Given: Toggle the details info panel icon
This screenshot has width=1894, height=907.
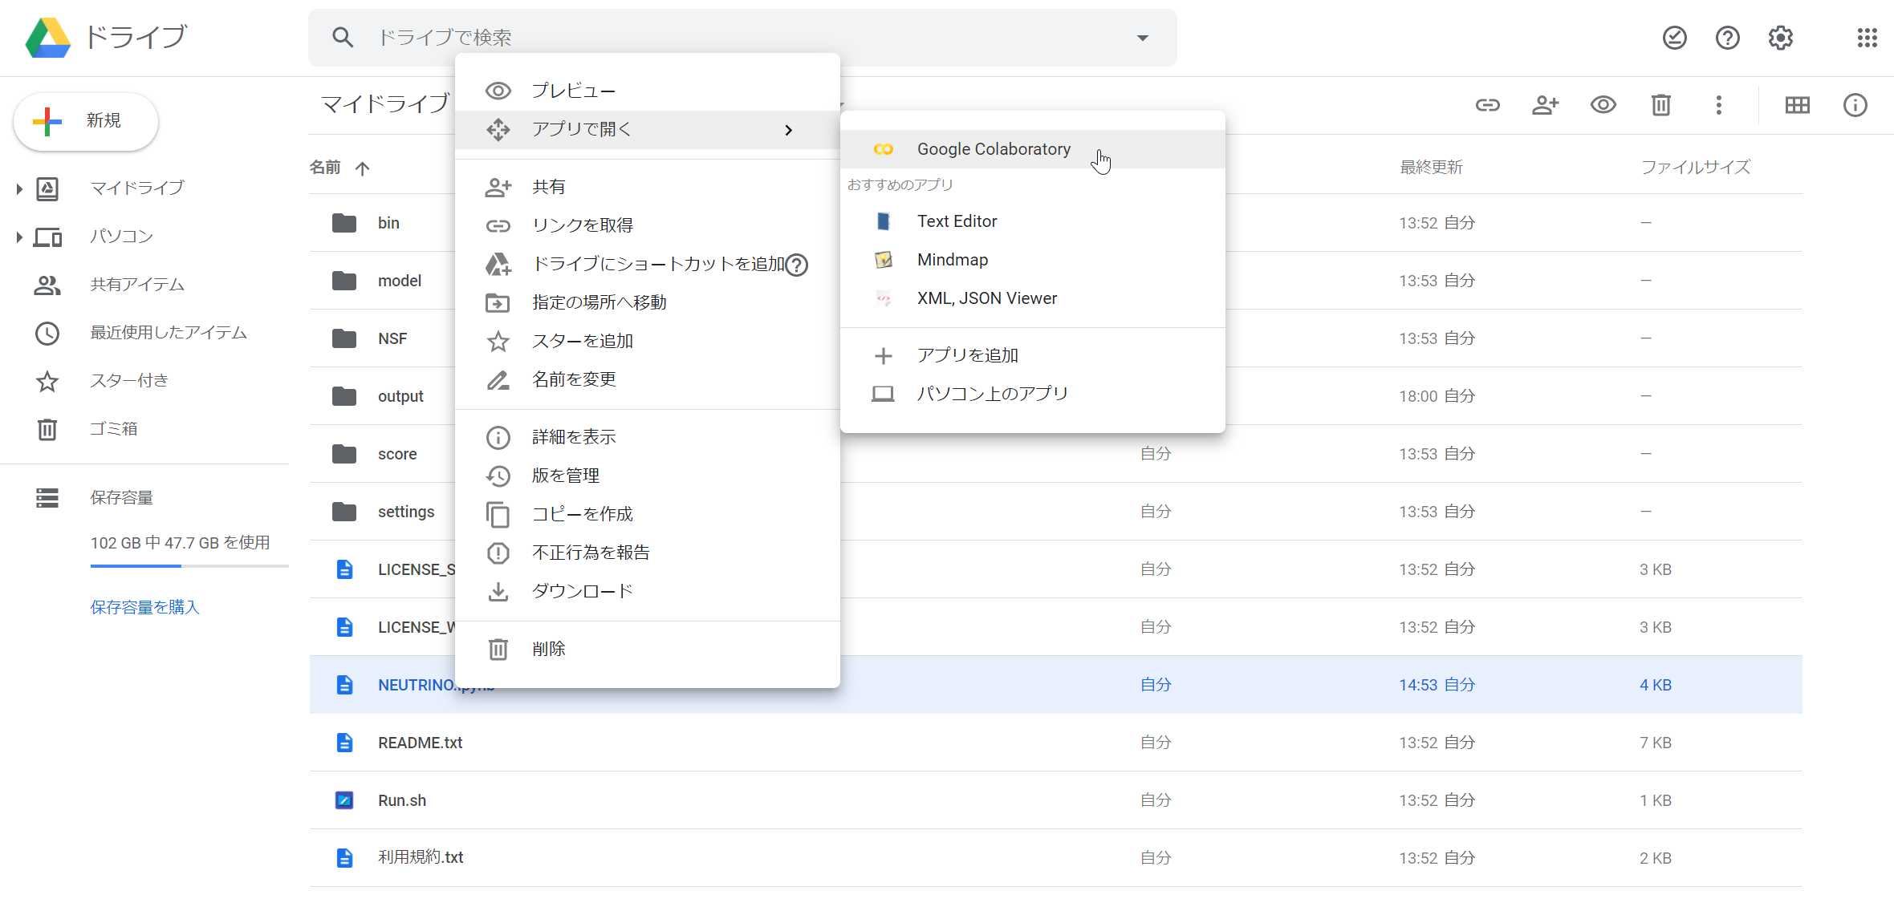Looking at the screenshot, I should point(1855,105).
